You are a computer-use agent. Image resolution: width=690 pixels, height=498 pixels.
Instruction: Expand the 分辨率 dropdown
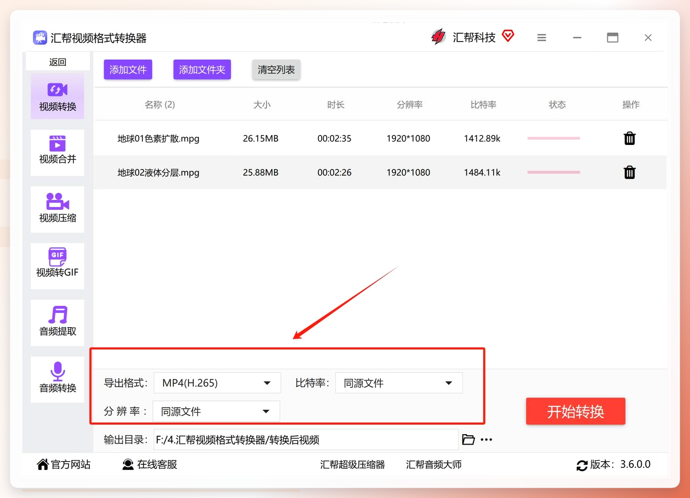coord(216,411)
